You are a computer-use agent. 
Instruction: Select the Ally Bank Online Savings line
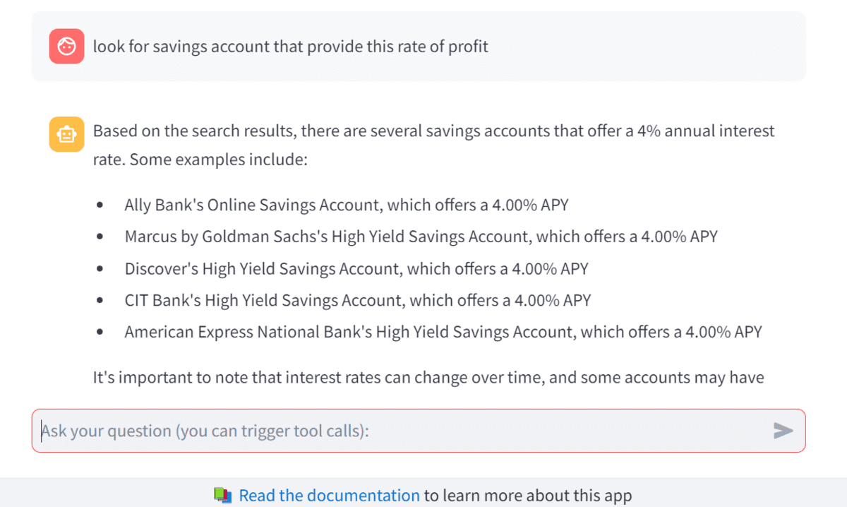(347, 205)
